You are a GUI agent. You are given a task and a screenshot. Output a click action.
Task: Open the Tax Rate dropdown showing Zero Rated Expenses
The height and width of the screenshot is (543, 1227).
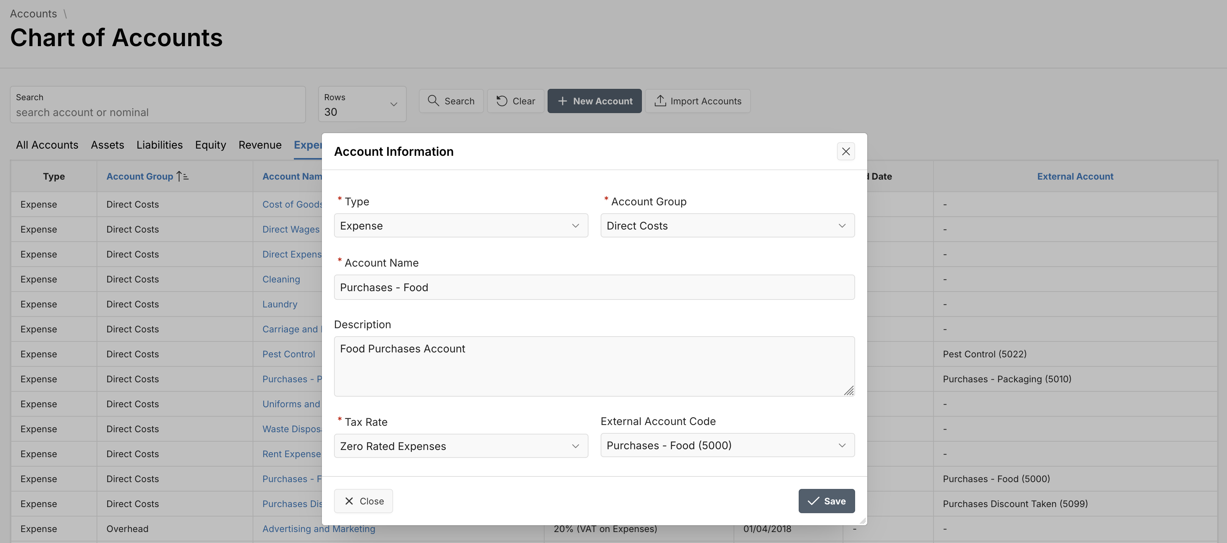click(x=461, y=446)
